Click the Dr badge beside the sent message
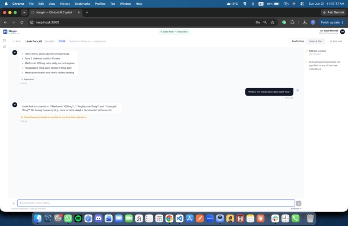 tap(297, 90)
